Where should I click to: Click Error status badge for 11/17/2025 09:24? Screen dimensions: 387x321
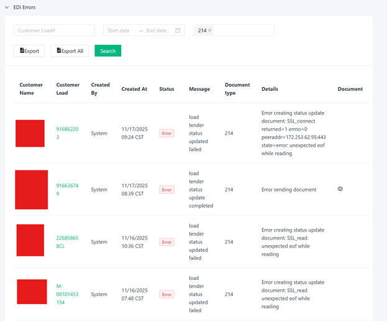[166, 133]
